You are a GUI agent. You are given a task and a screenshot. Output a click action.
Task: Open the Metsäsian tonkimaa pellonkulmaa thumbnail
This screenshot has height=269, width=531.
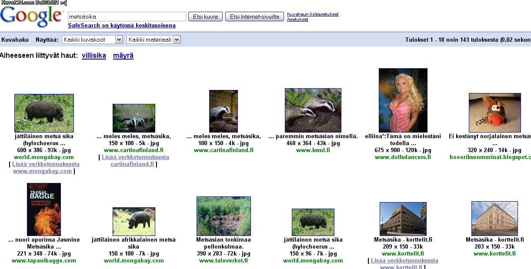[x=224, y=216]
